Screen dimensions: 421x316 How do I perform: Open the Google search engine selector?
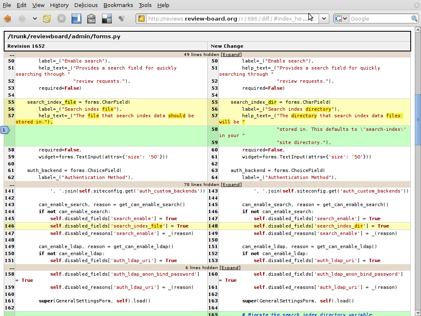[341, 19]
